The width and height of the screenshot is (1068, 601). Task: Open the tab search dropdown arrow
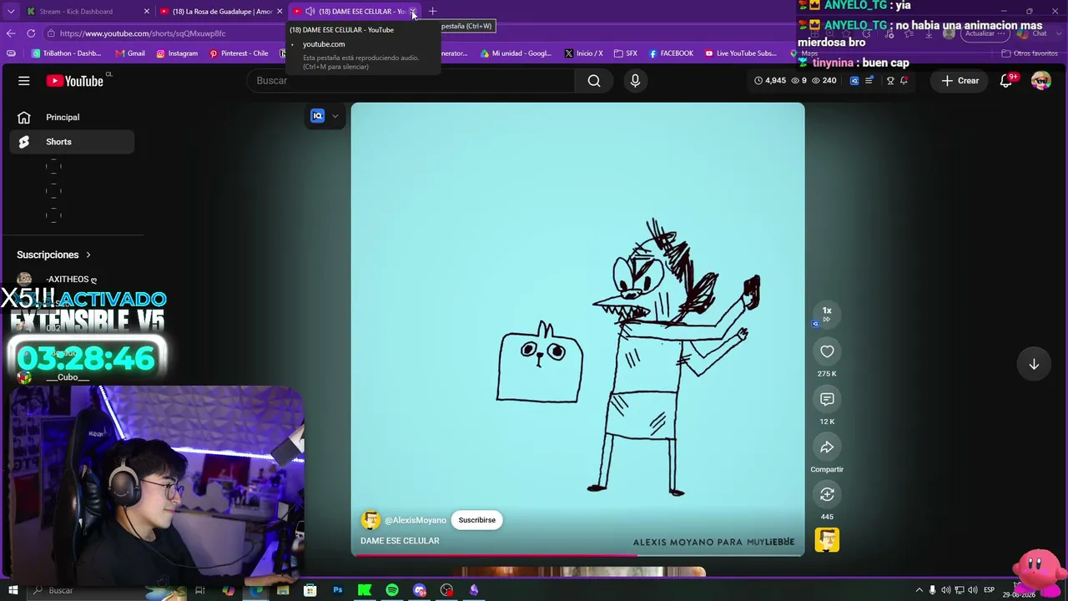click(x=11, y=12)
